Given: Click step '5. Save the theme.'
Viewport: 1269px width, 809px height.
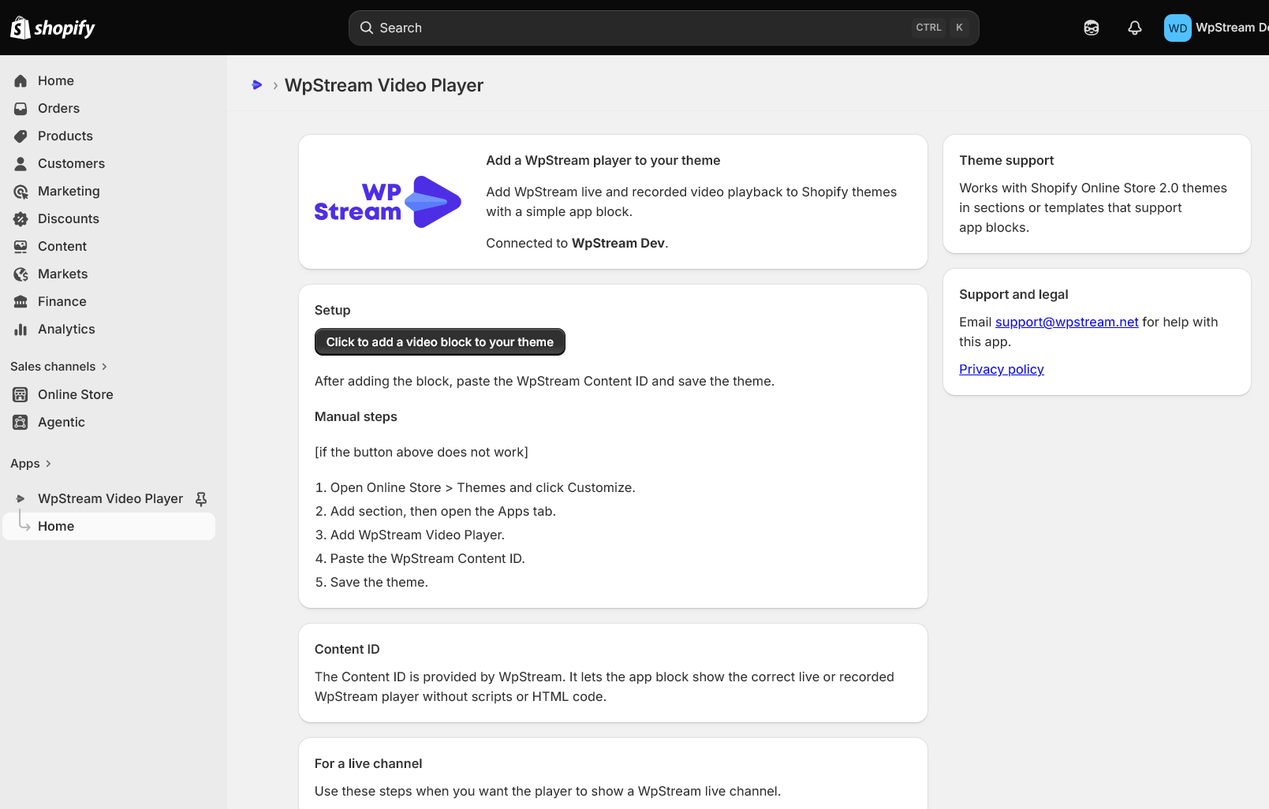Looking at the screenshot, I should [x=371, y=582].
